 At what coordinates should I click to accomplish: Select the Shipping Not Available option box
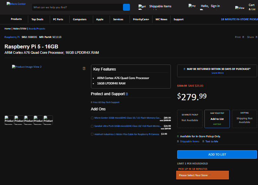[244, 119]
